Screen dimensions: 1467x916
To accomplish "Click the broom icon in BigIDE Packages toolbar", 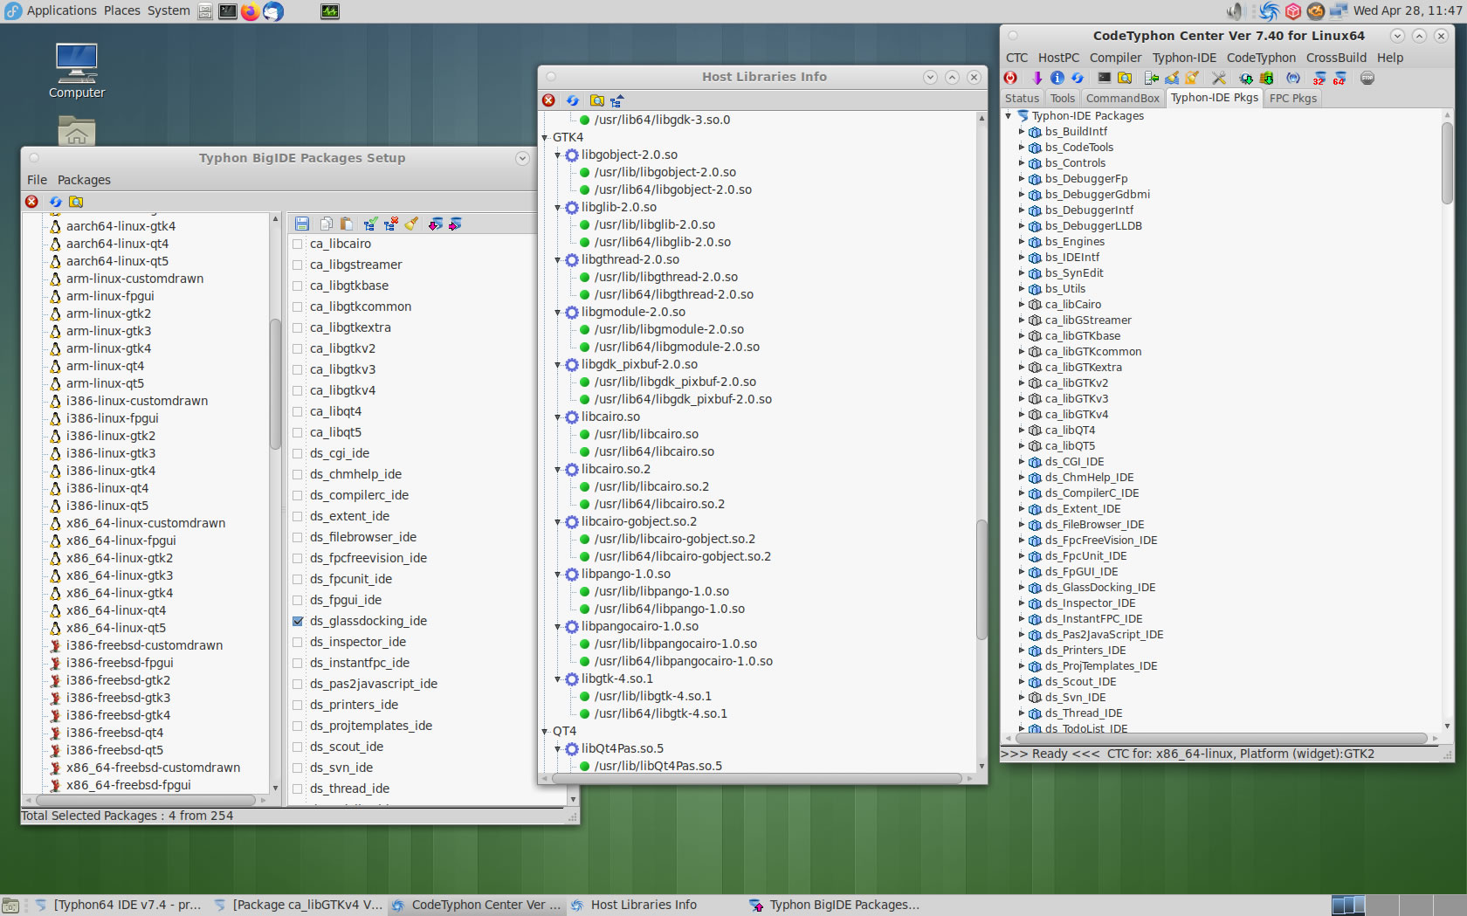I will pyautogui.click(x=411, y=224).
